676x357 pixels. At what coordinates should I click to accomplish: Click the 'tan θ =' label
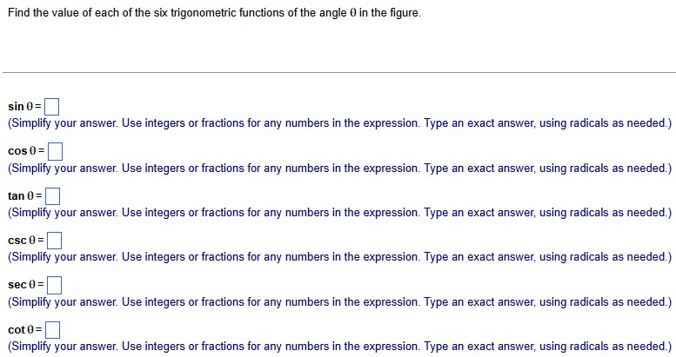tap(25, 195)
